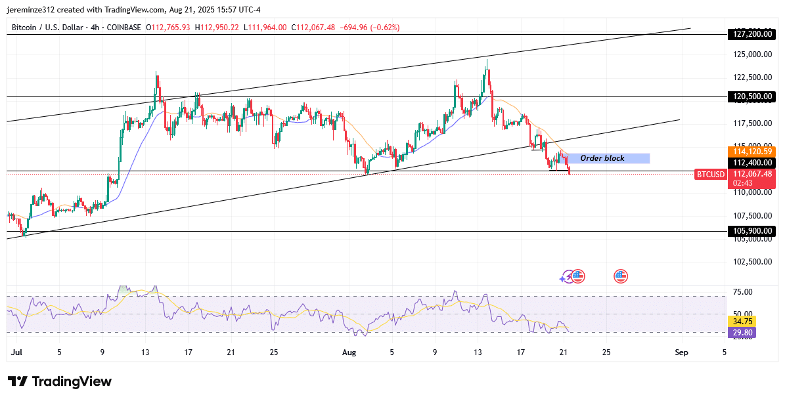Click the 127,200.00 price level label
785x401 pixels.
click(x=751, y=35)
